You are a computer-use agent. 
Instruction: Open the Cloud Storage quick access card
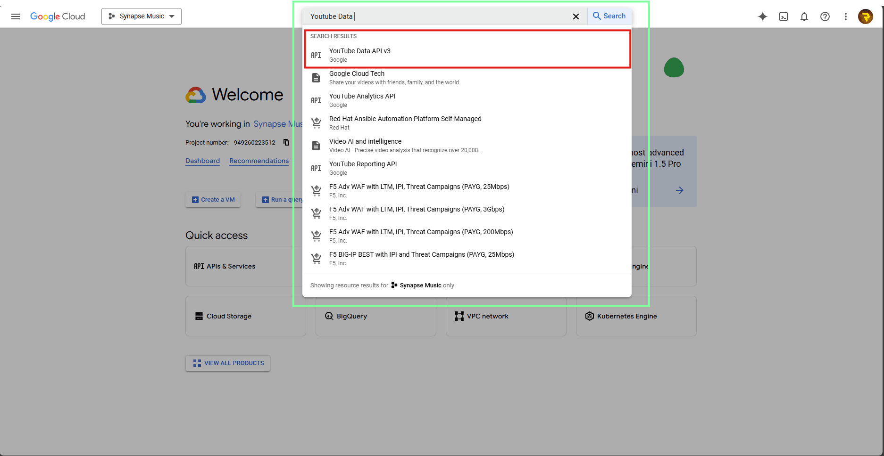245,316
